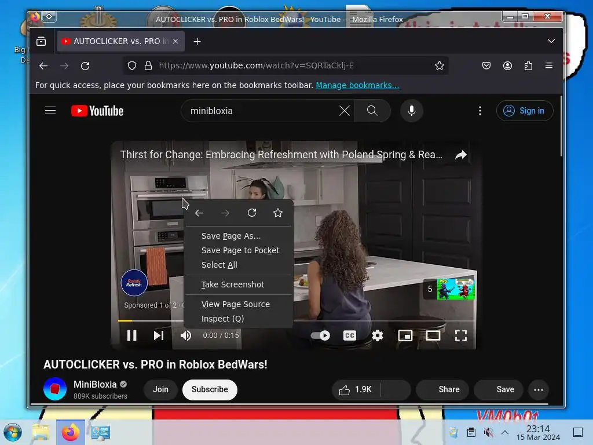This screenshot has height=445, width=593.
Task: Open the MiniBloxia channel name link
Action: [95, 385]
